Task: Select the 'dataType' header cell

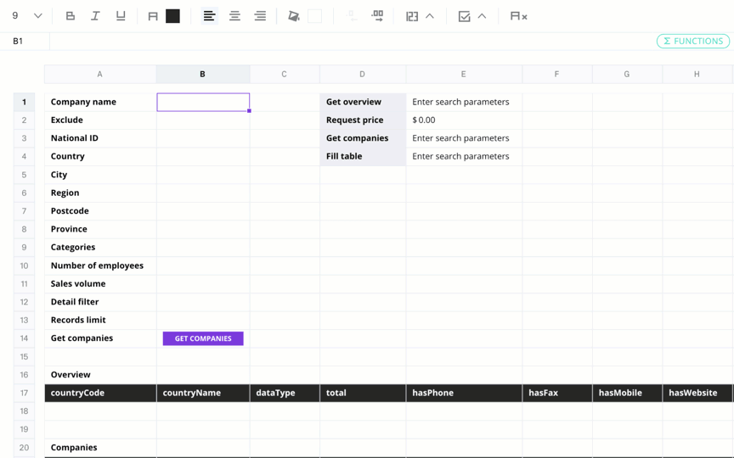Action: click(x=285, y=393)
